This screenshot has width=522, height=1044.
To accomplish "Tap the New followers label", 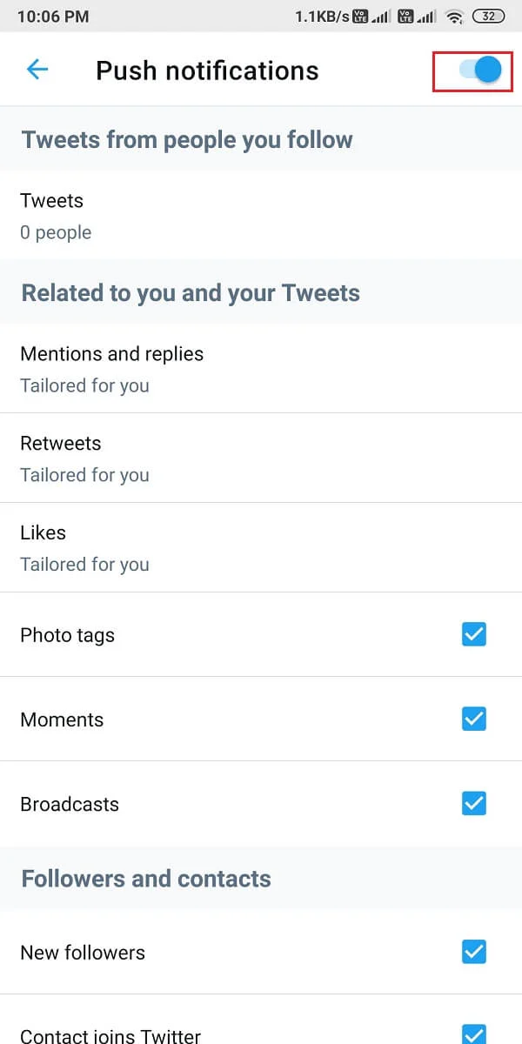I will tap(83, 953).
